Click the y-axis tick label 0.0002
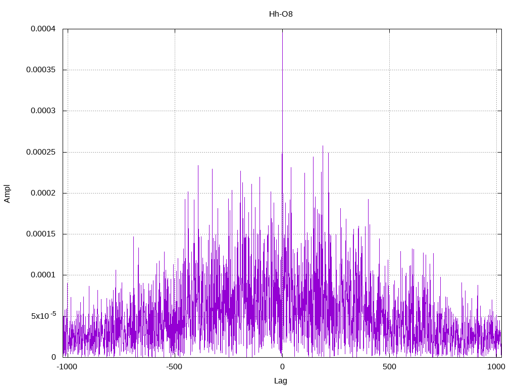 43,193
